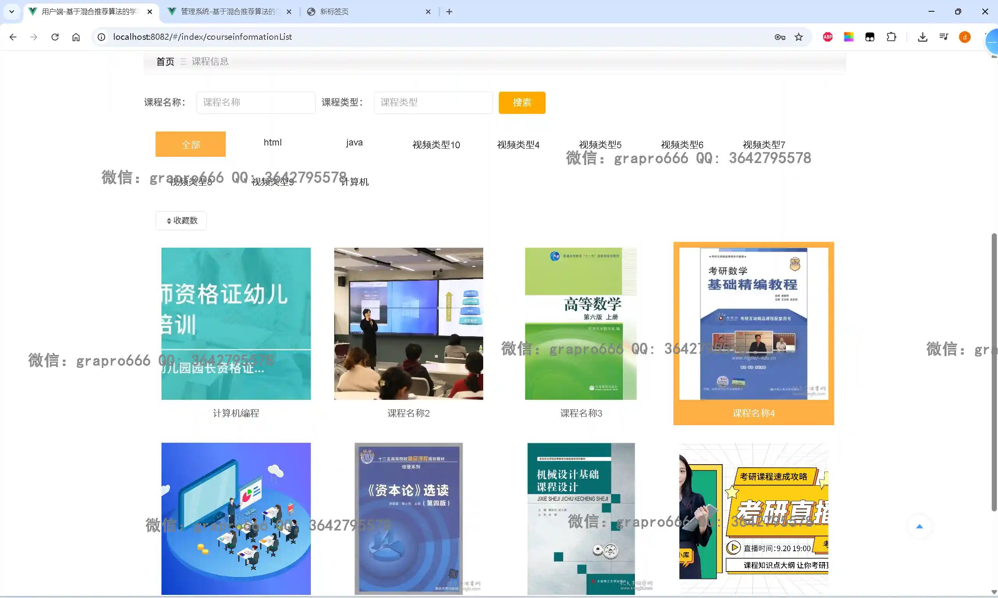This screenshot has width=998, height=598.
Task: Select the 全部 category filter
Action: 190,144
